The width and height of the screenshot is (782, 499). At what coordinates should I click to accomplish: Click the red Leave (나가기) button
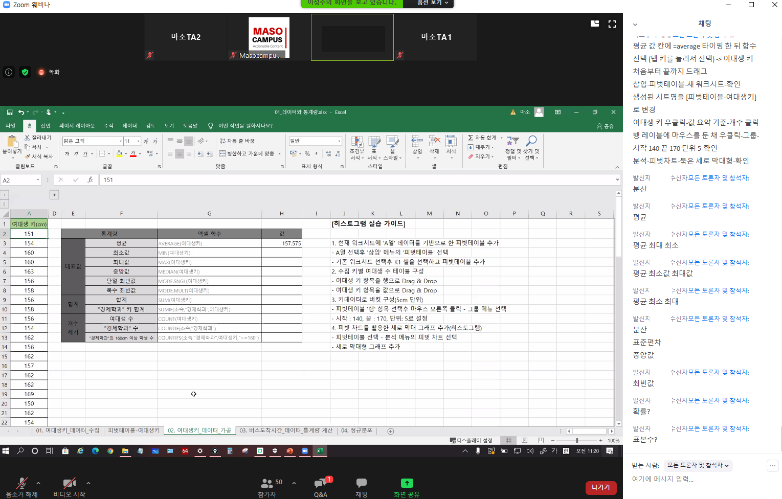pos(600,487)
